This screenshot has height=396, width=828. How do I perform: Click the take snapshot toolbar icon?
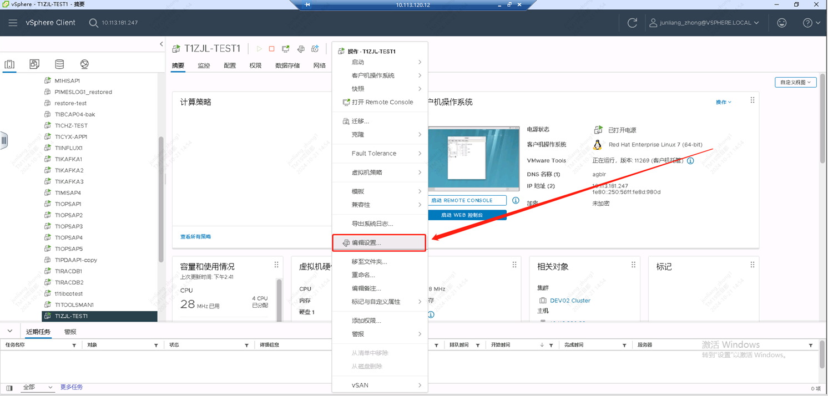pyautogui.click(x=315, y=49)
